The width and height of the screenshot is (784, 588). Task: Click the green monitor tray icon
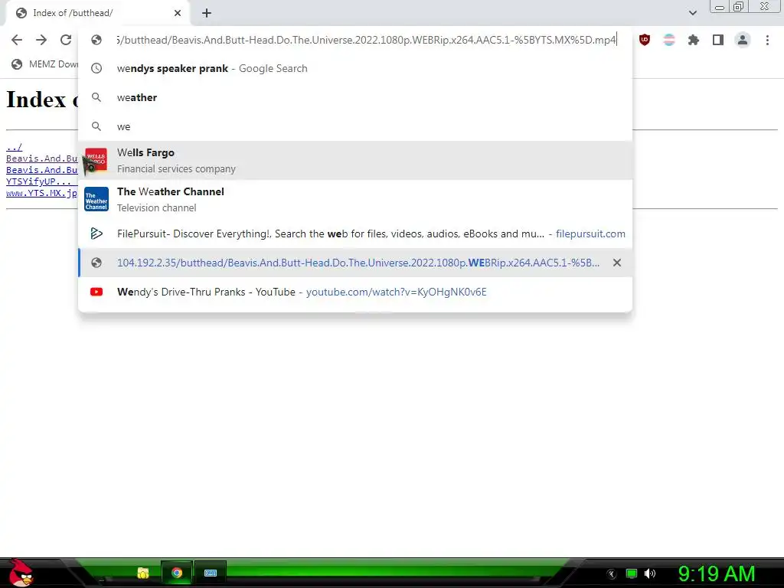pyautogui.click(x=632, y=573)
